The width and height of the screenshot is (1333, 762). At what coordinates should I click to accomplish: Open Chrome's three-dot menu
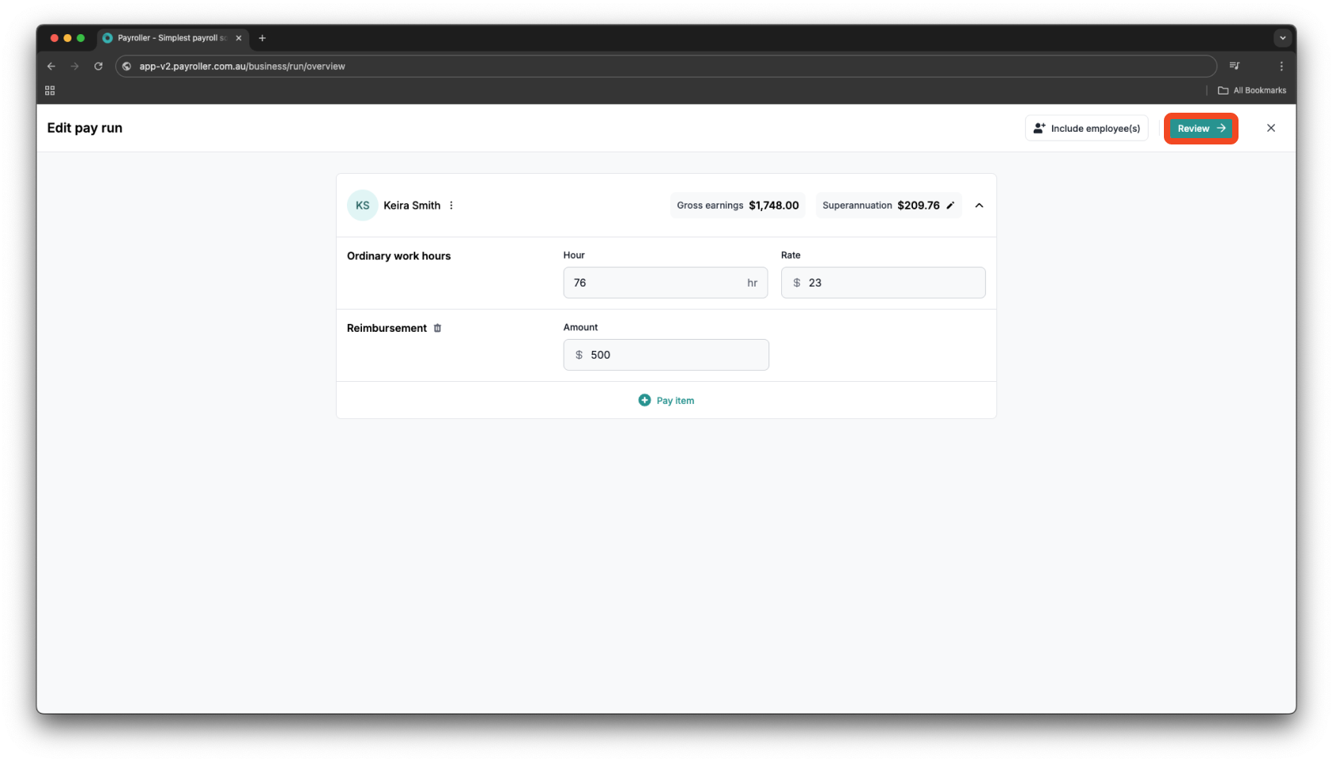[x=1281, y=66]
